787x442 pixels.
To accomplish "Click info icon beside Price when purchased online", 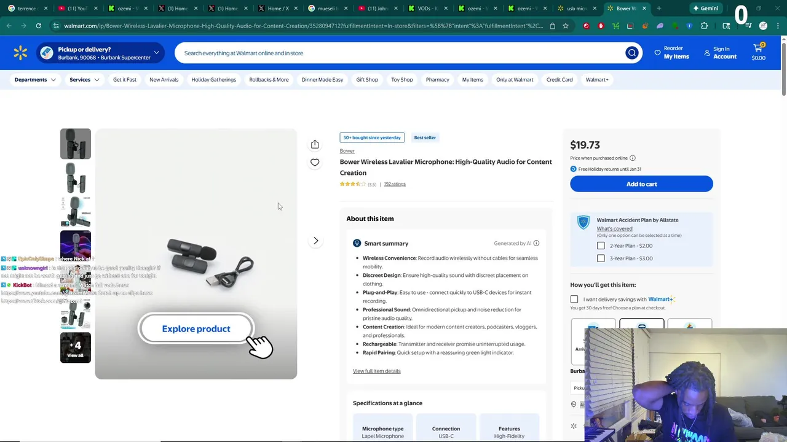I will coord(632,158).
